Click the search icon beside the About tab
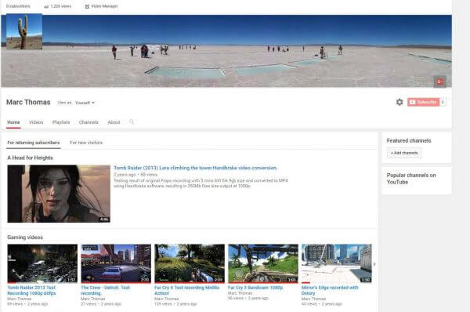Screen dimensions: 470x312 tap(132, 122)
